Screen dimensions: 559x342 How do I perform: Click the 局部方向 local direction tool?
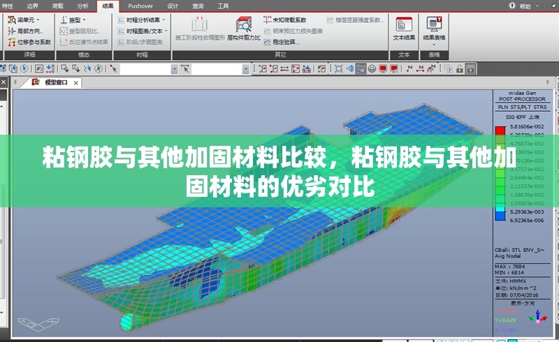25,31
